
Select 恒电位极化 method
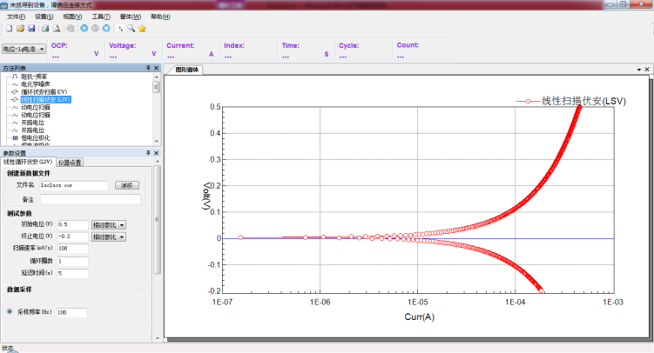36,137
